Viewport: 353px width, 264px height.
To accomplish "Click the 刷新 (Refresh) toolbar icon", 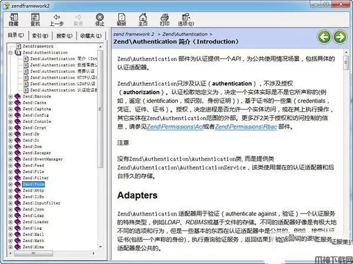I will pos(122,19).
